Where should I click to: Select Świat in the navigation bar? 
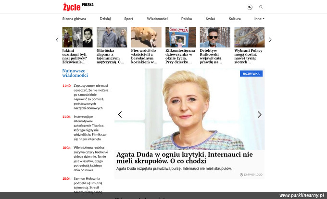click(x=210, y=19)
